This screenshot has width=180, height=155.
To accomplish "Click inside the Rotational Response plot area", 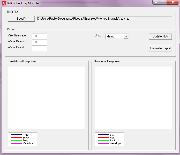I will click(x=133, y=98).
